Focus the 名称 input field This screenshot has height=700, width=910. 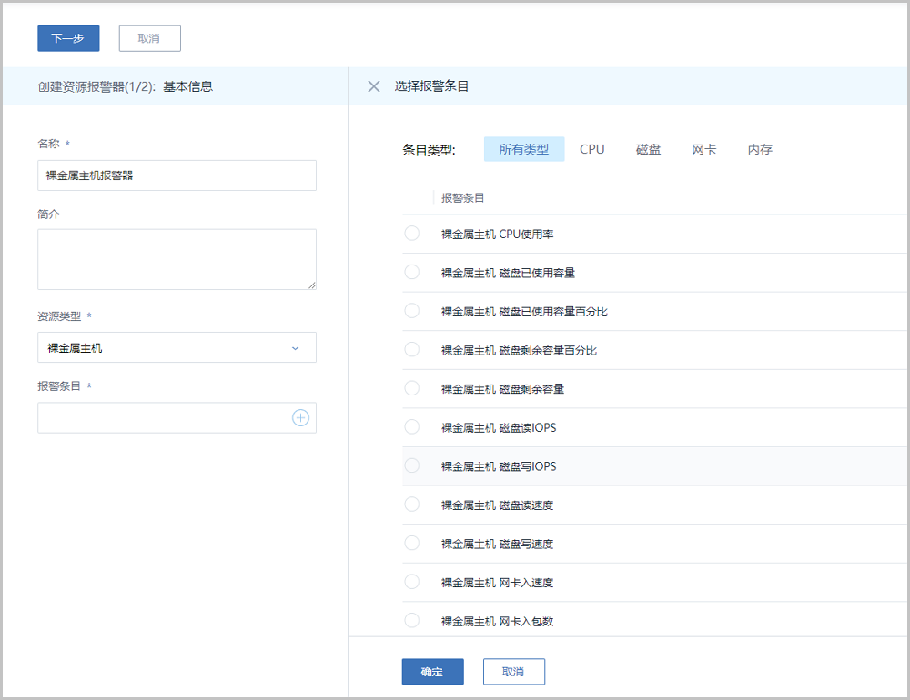click(x=177, y=175)
